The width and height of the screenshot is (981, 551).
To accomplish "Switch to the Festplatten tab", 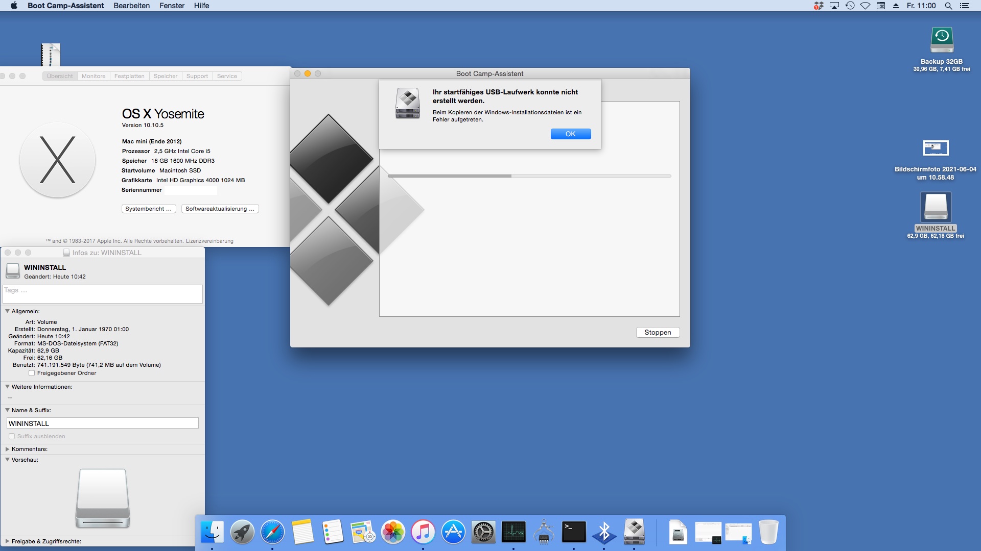I will click(x=129, y=76).
